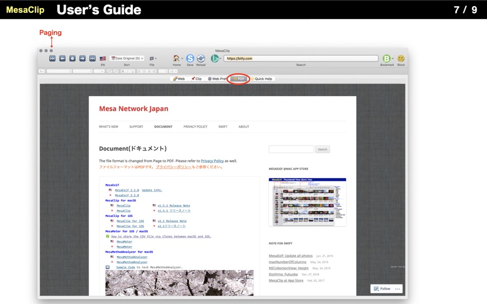Click the EN language flag icon
Screen dimensions: 487x304
tap(103, 58)
